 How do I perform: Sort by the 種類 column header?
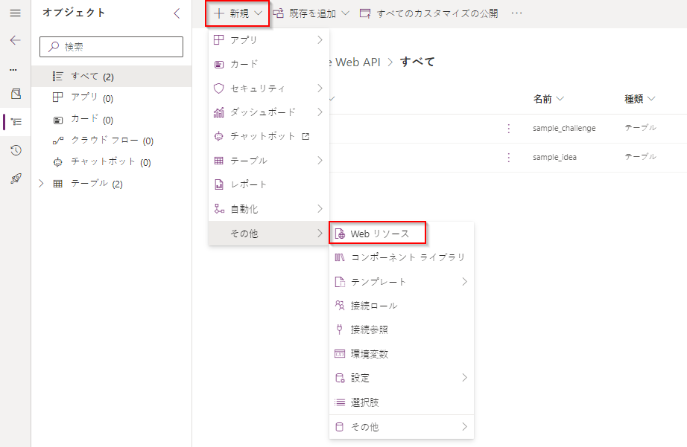[639, 99]
